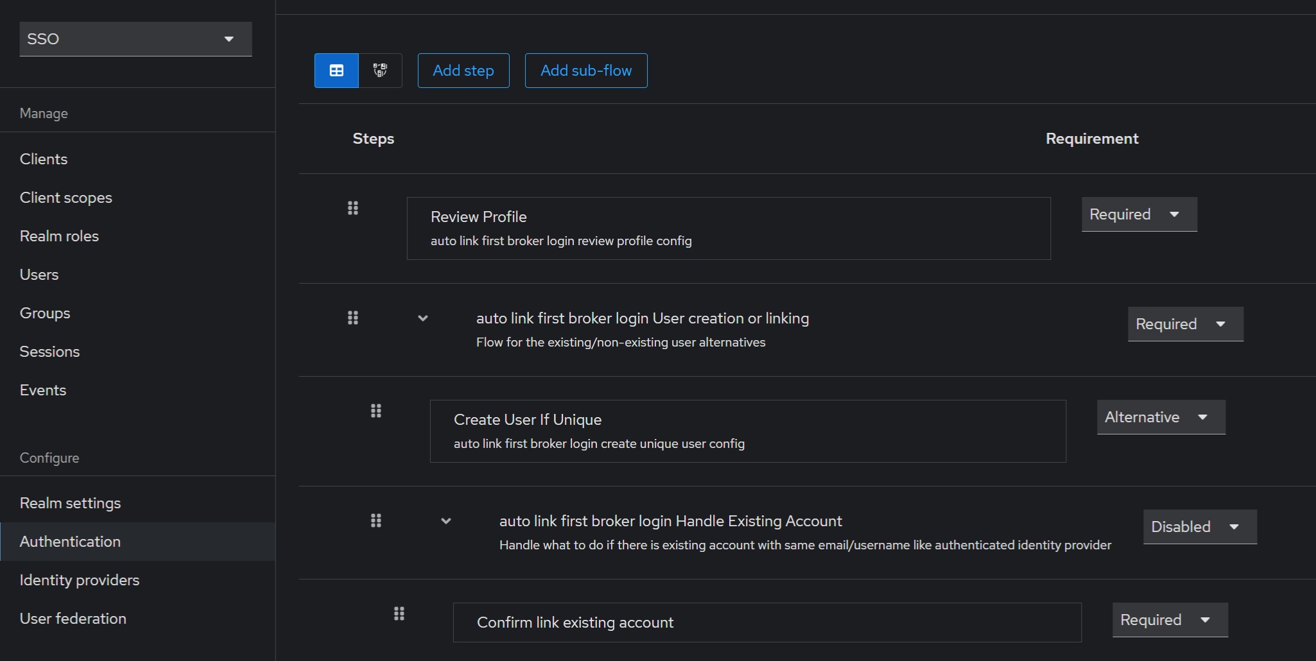Click drag handle beside Confirm link existing account
The width and height of the screenshot is (1316, 661).
click(x=399, y=614)
